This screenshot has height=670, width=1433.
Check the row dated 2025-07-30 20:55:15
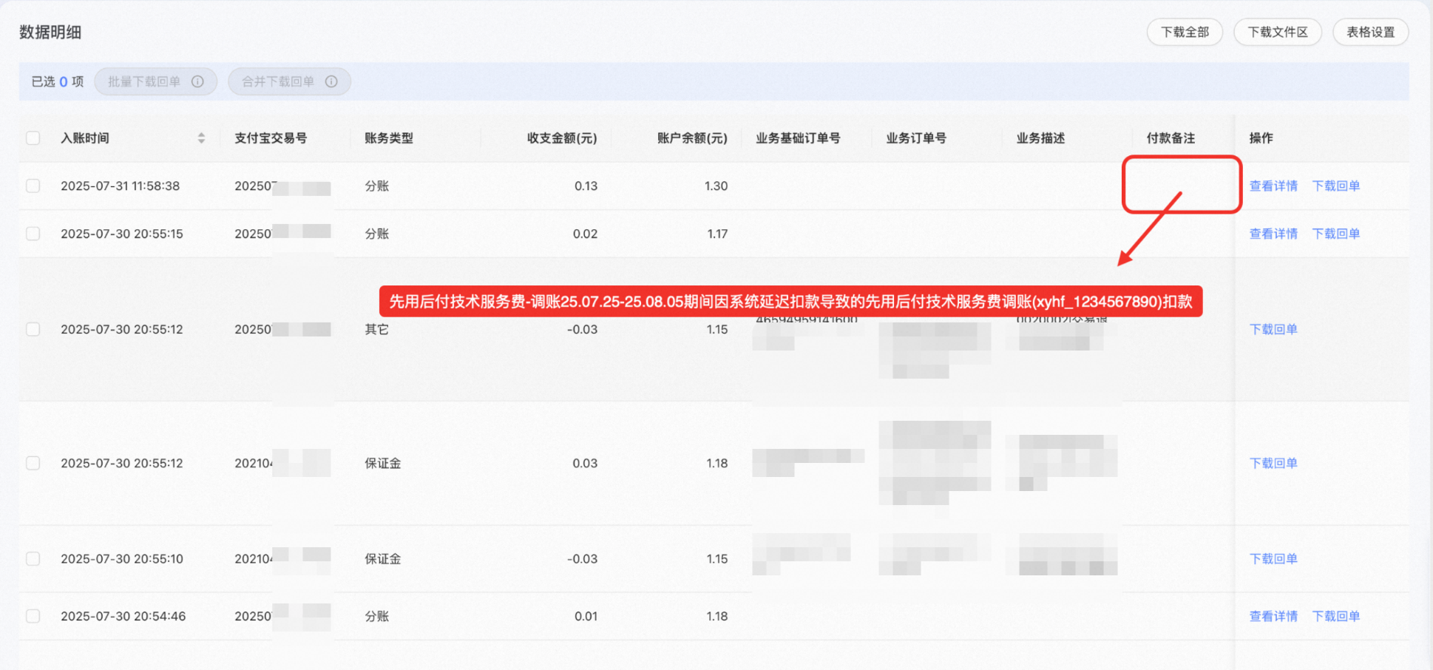pyautogui.click(x=33, y=234)
